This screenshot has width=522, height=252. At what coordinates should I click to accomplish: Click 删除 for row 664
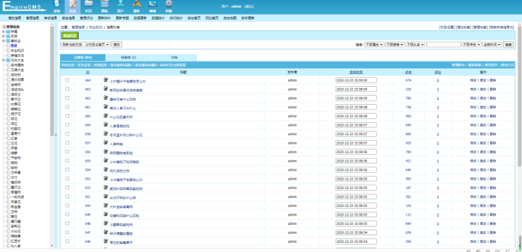(493, 80)
